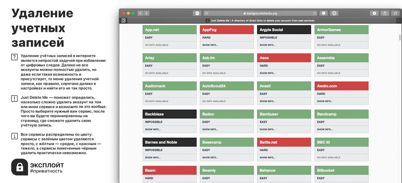The width and height of the screenshot is (402, 183).
Task: Open the App.net card title
Action: (x=170, y=30)
